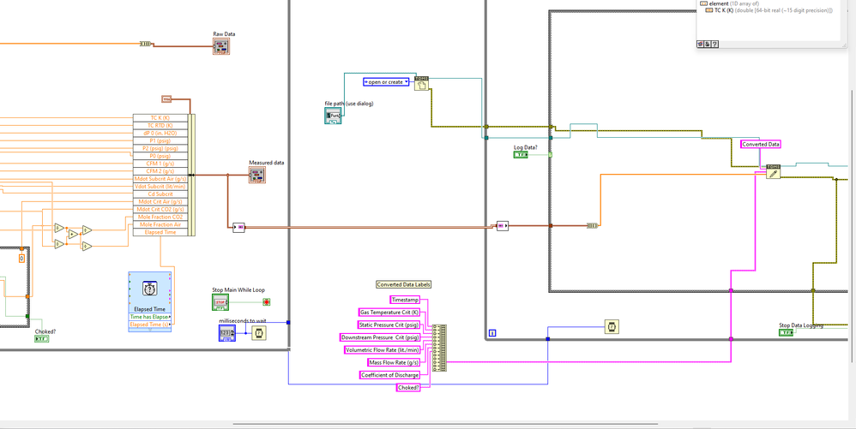Select the 'Mdot Crit CO2 (g/s)' bundle element
Image resolution: width=856 pixels, height=429 pixels.
(160, 209)
